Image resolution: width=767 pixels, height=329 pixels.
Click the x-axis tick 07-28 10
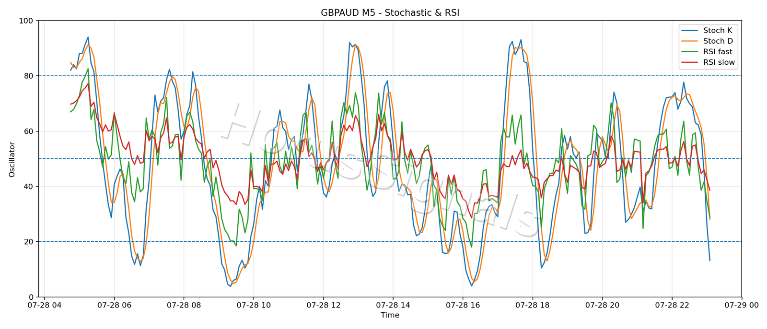254,305
